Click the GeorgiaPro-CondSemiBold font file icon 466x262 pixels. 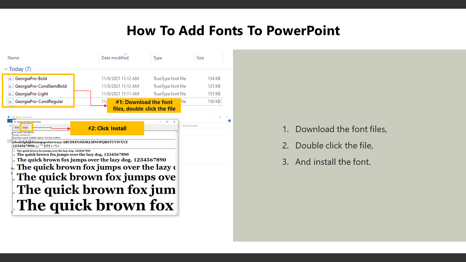[x=11, y=86]
